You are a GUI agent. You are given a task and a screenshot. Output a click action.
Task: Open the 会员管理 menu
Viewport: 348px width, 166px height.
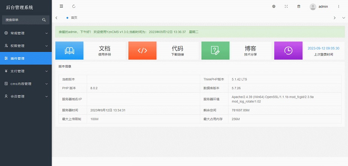tap(26, 96)
